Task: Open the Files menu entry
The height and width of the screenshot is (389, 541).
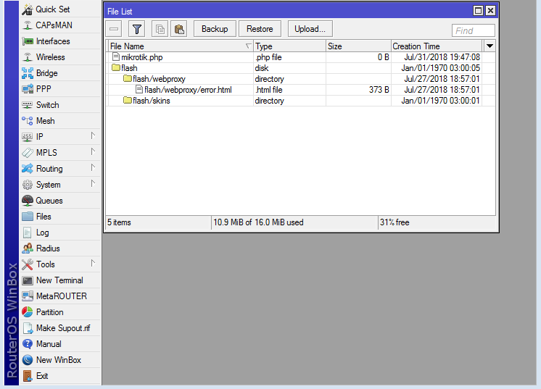Action: pos(60,217)
